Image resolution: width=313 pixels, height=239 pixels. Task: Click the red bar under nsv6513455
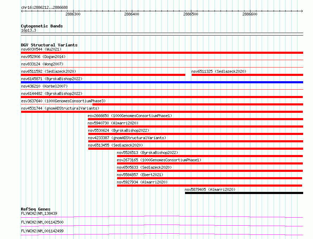196,149
